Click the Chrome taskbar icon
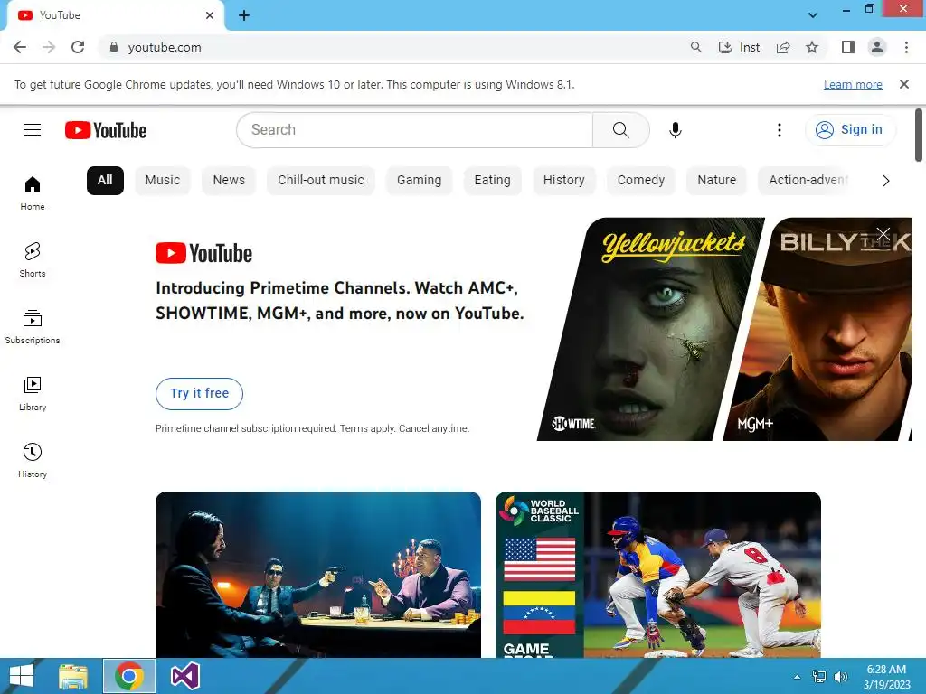 (x=129, y=676)
